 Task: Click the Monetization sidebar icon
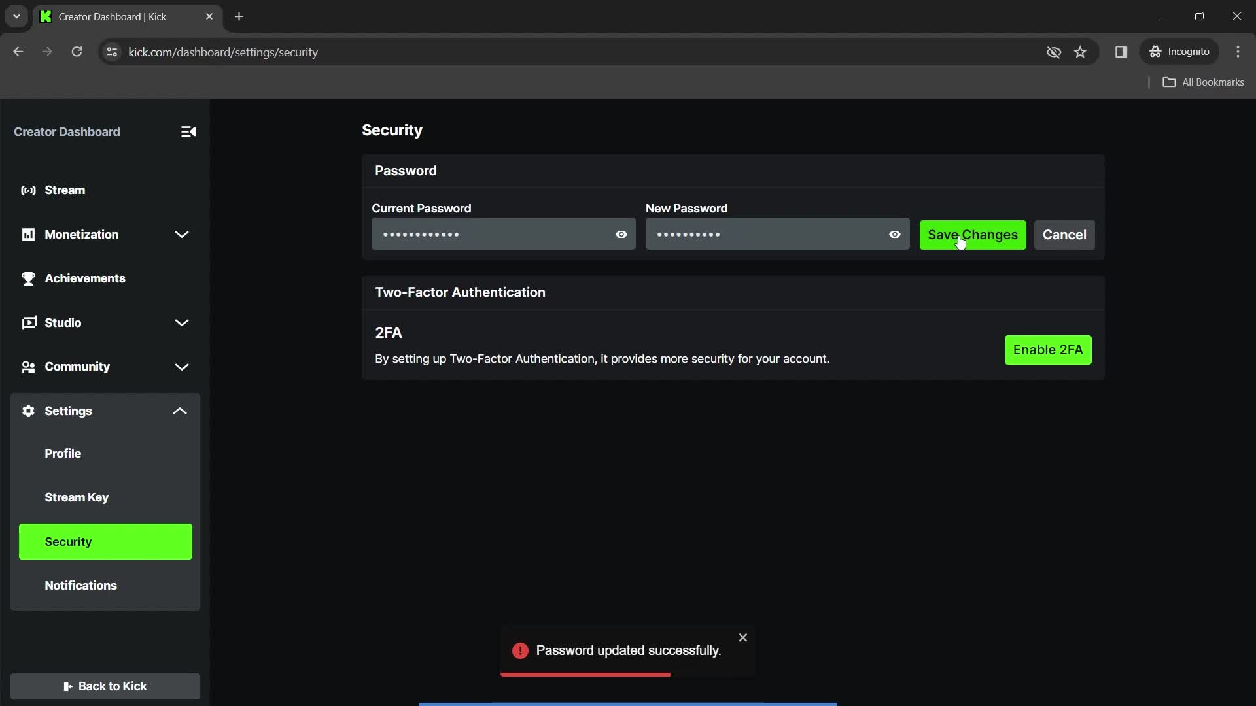(29, 233)
